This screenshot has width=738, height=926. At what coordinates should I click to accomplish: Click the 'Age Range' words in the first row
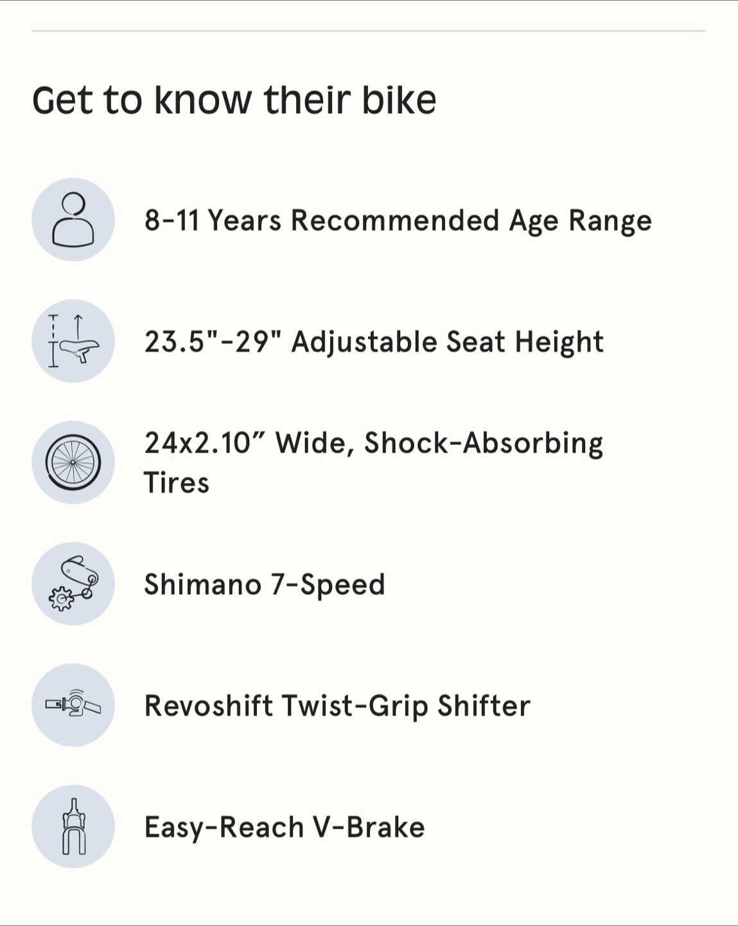[x=580, y=221]
